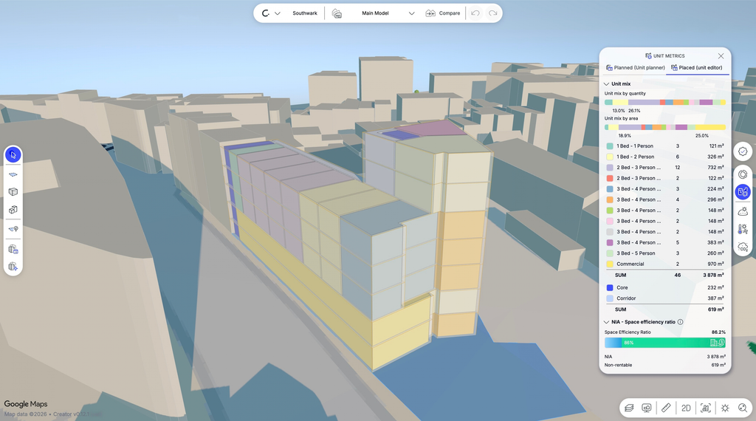Select the Placed (unit editor) tab

coord(697,67)
